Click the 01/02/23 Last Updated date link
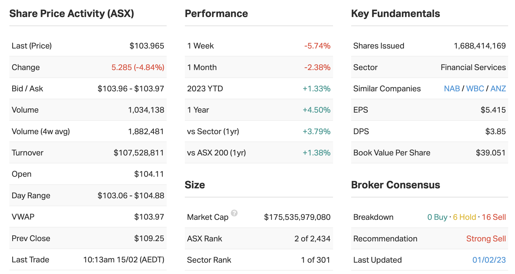 click(x=489, y=260)
